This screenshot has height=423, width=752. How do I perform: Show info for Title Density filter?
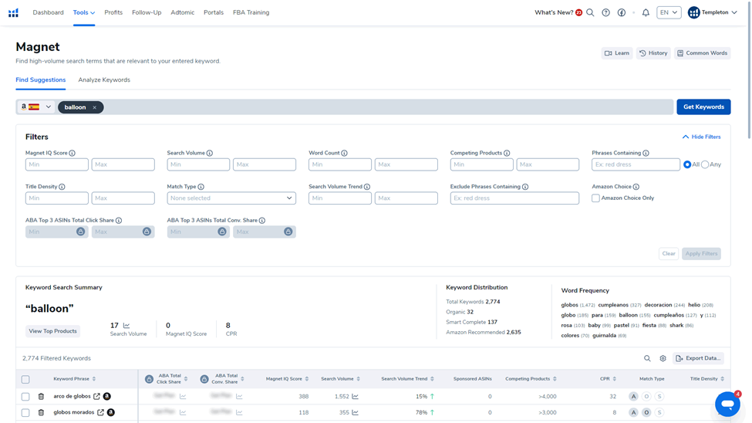(x=62, y=187)
